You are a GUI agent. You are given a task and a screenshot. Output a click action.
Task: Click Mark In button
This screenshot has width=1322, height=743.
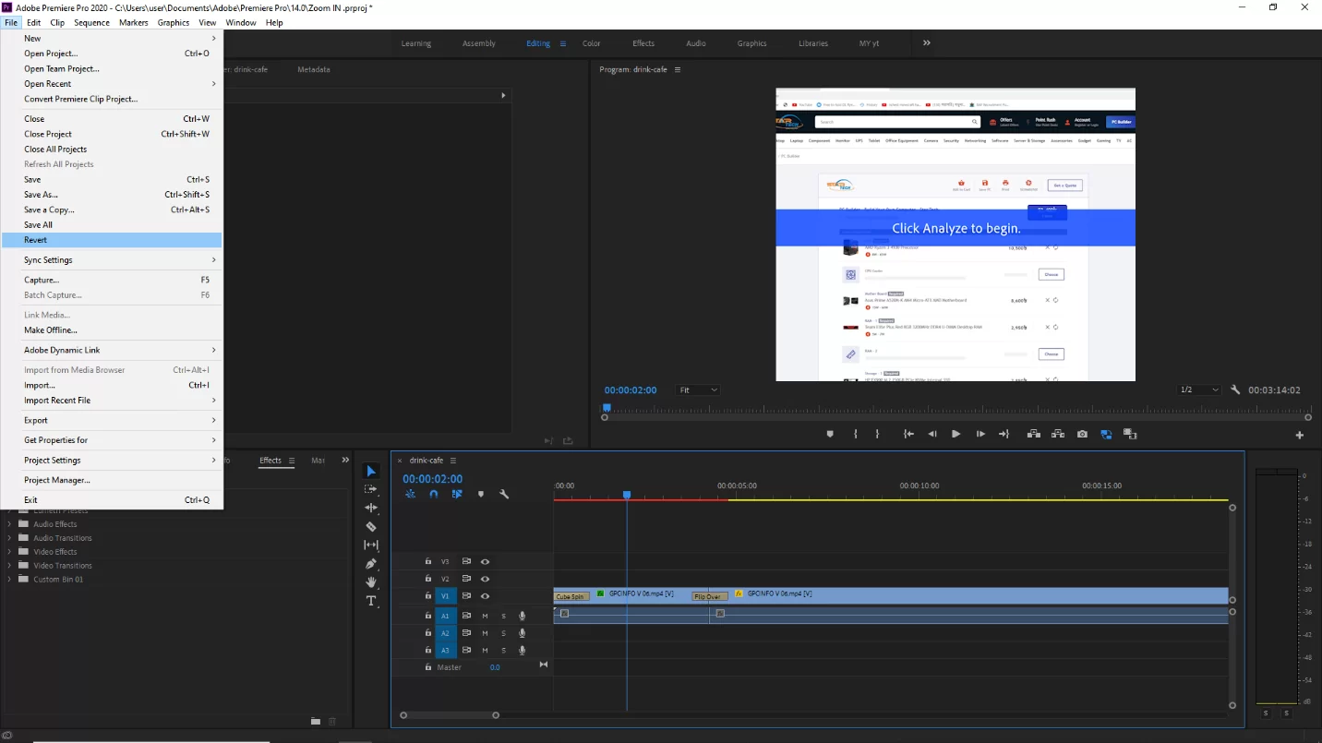click(856, 434)
